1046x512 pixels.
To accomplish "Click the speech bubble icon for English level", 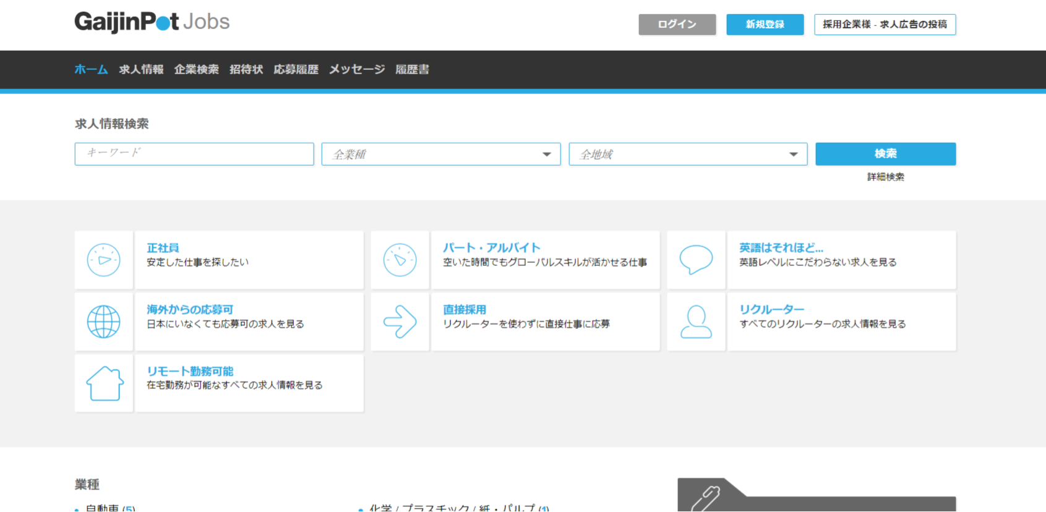I will point(696,260).
